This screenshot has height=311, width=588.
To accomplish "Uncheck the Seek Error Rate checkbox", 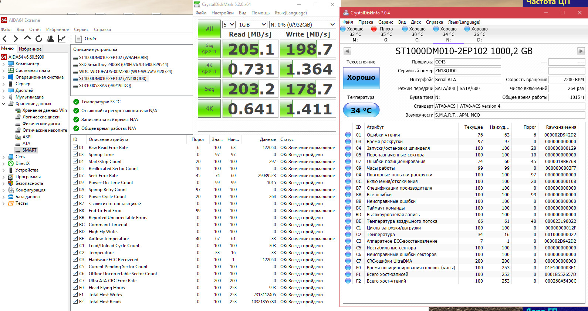I will pos(75,175).
